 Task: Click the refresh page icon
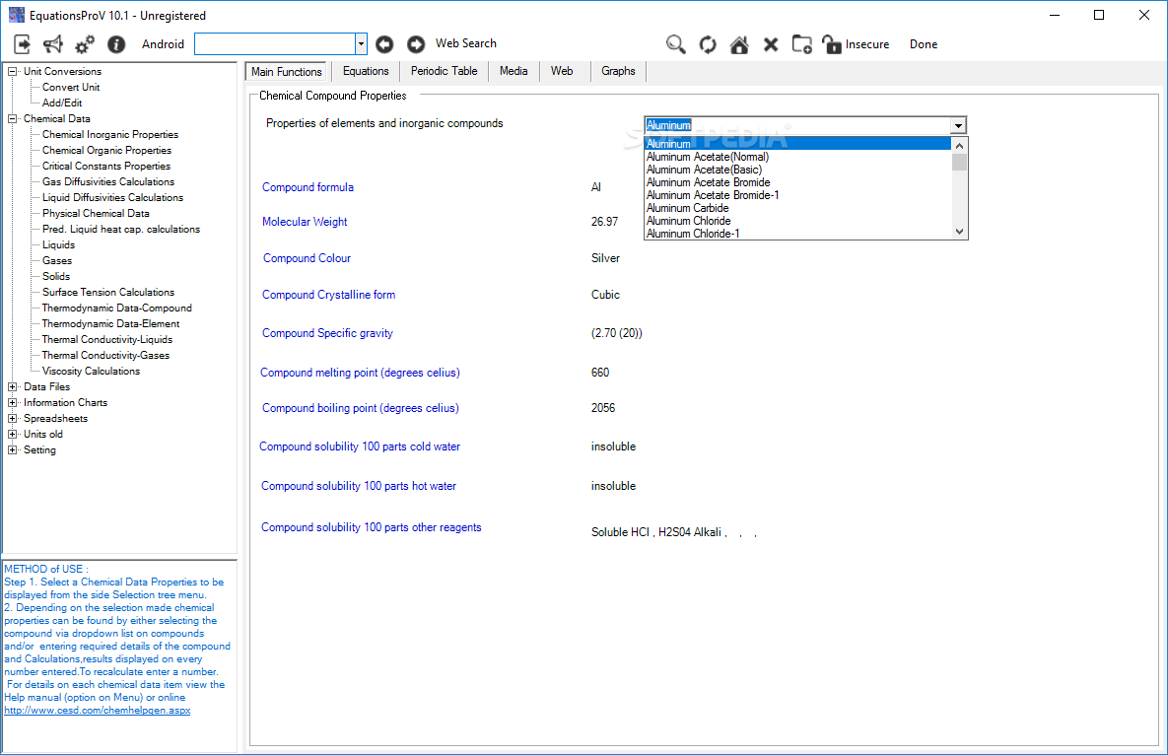[x=708, y=44]
